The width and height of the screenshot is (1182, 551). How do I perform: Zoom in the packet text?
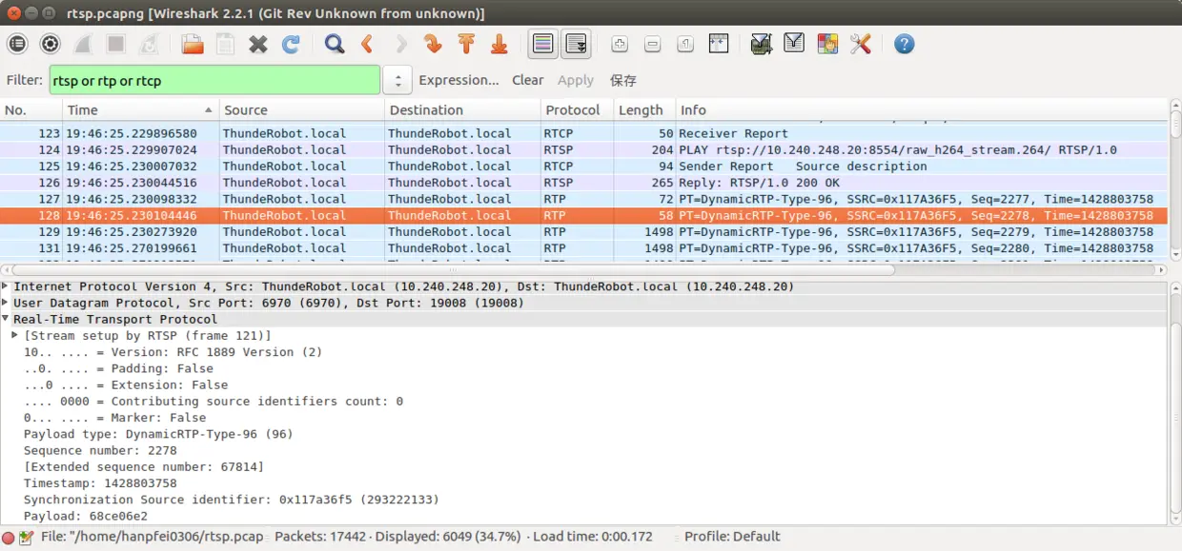click(x=620, y=44)
